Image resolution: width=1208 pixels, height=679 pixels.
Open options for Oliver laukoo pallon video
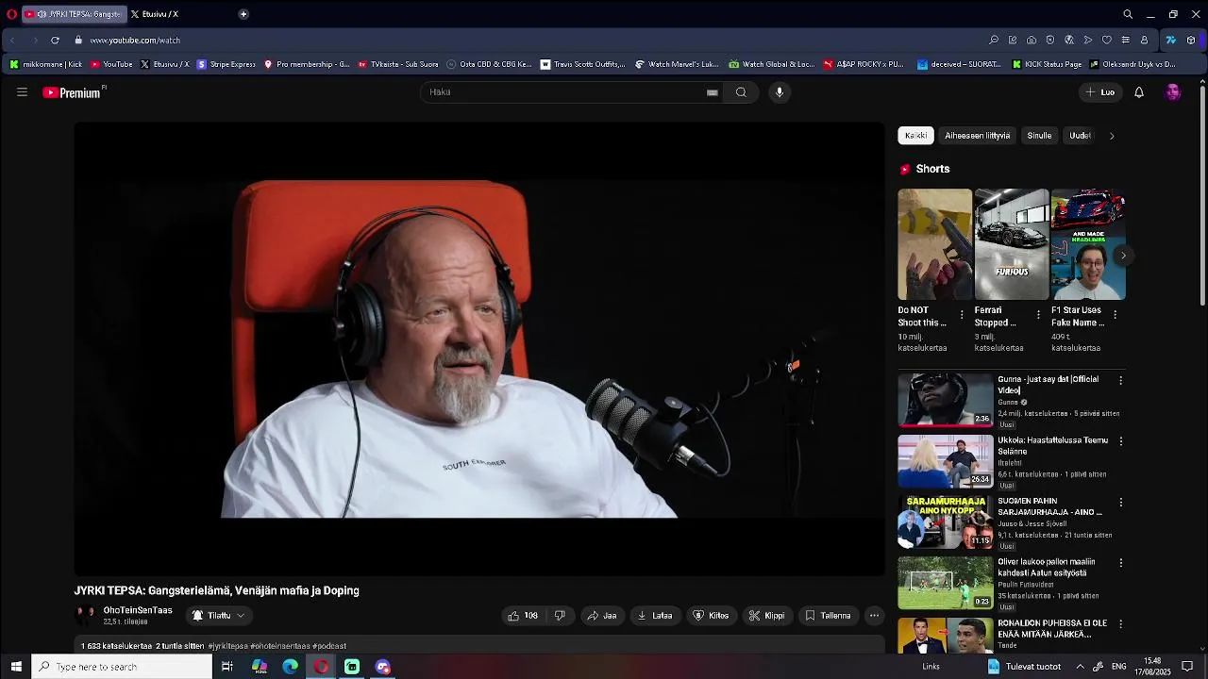(1121, 562)
